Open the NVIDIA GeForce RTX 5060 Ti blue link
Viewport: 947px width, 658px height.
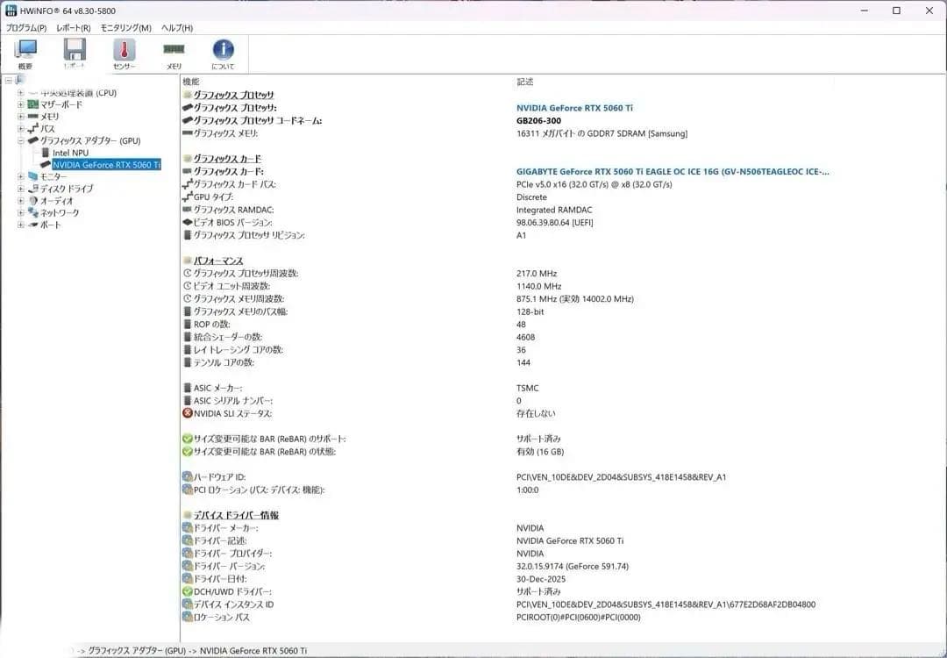(x=574, y=108)
